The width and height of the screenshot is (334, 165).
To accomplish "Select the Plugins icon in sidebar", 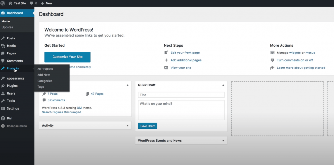I will point(3,86).
